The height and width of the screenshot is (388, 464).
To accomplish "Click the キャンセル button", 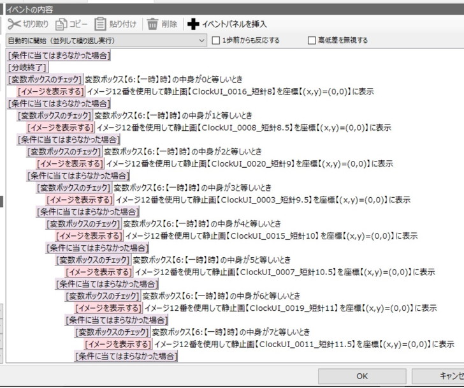I will 438,376.
